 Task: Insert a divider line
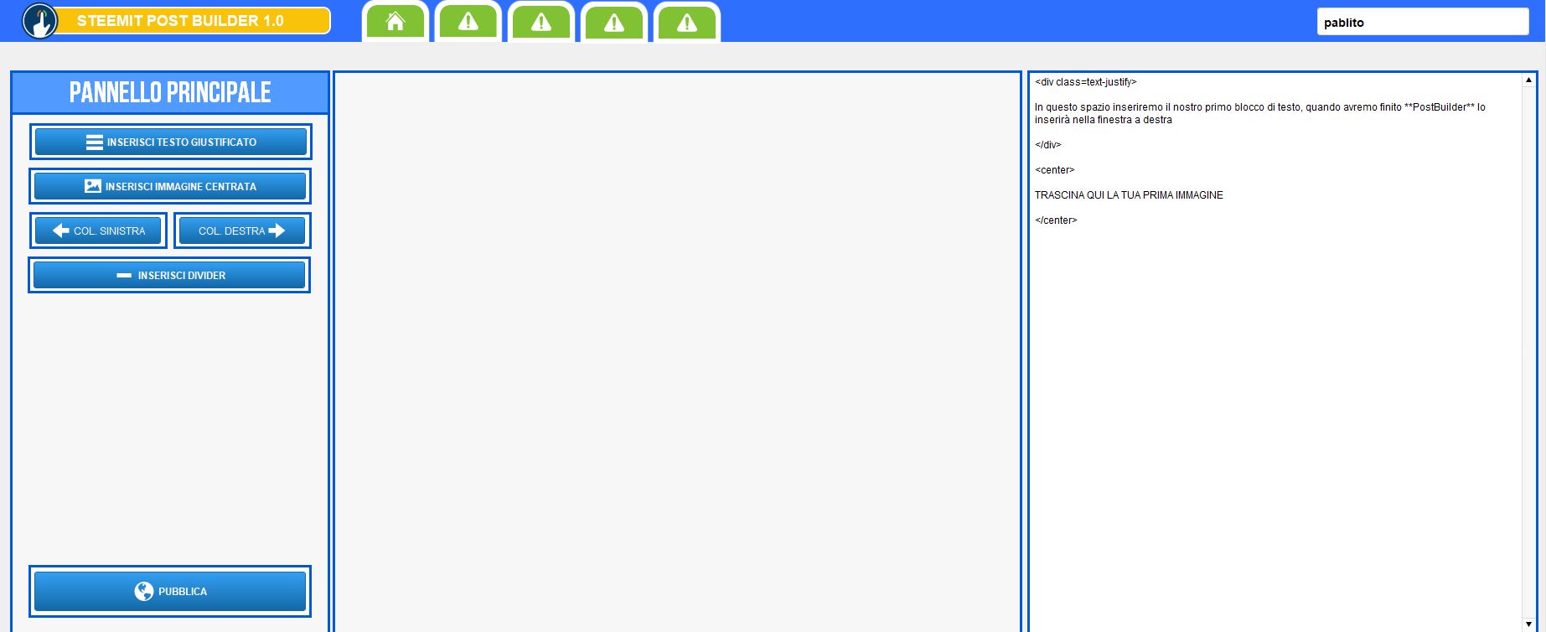point(169,275)
